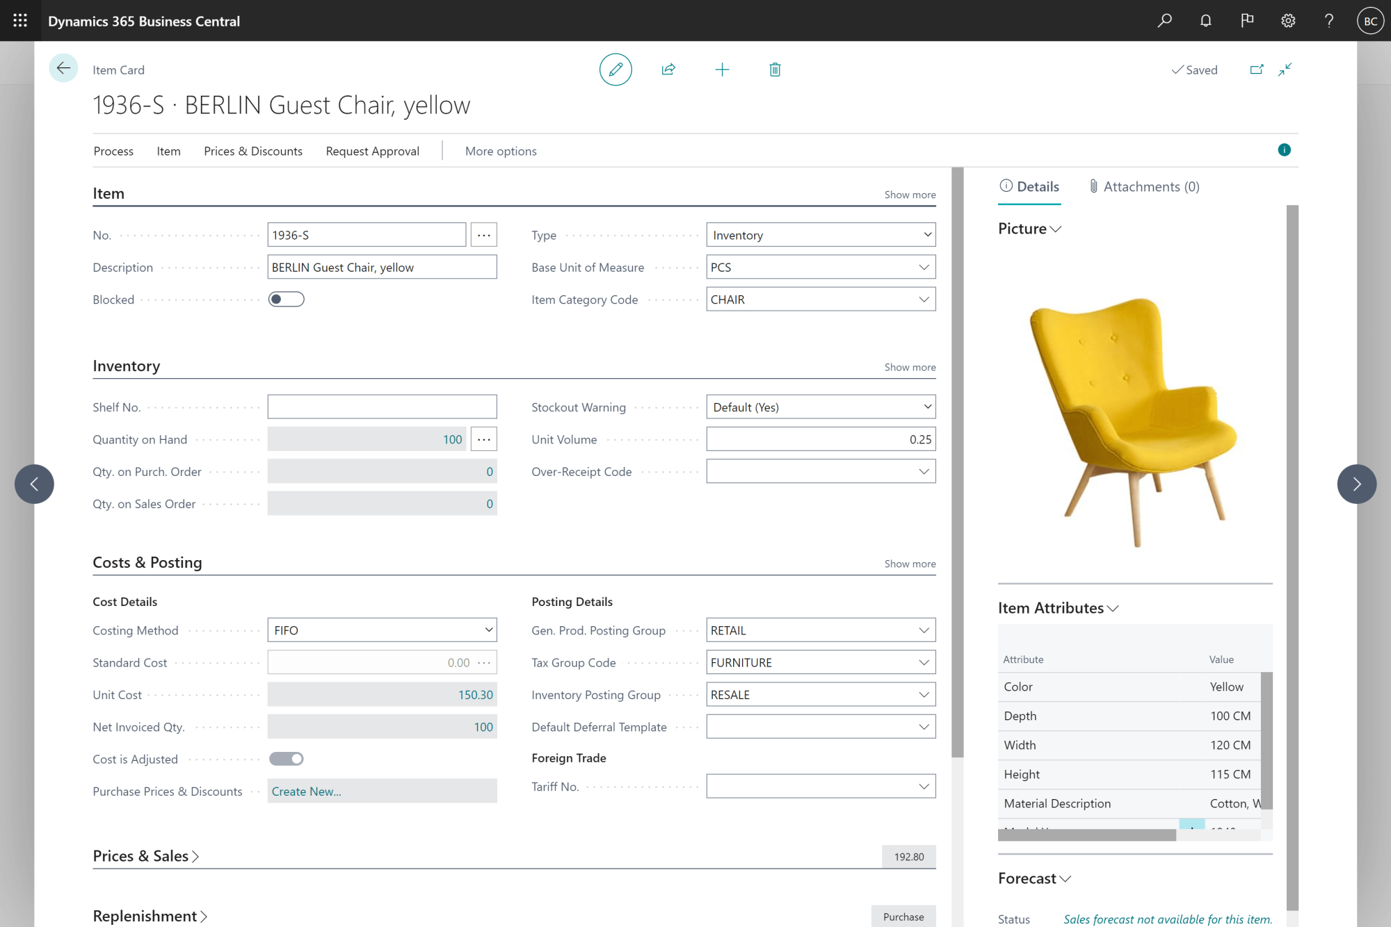Click the back arrow on the Item Card
Screen dimensions: 1391x927
(x=63, y=68)
